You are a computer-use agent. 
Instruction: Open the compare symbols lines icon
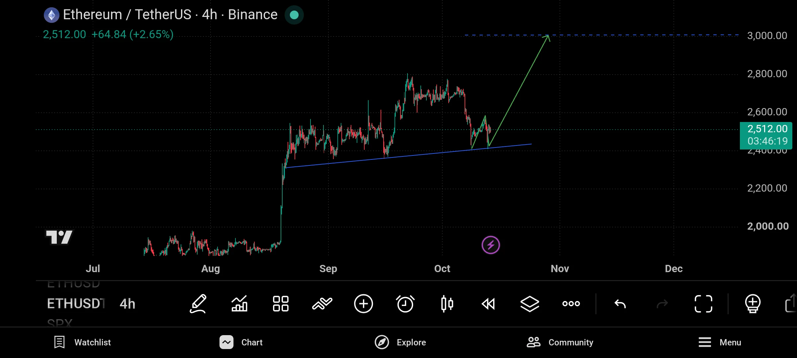point(322,304)
